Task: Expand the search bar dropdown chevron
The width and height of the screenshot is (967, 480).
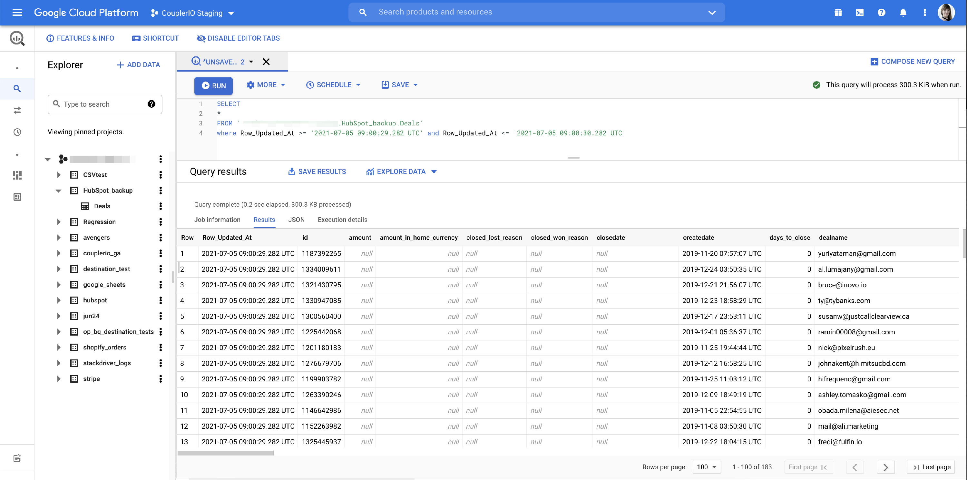Action: [712, 13]
